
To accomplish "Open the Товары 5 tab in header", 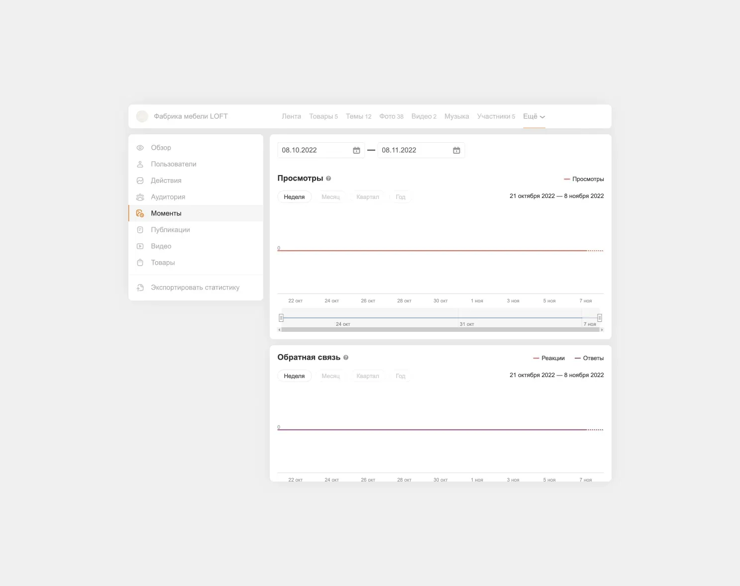I will tap(323, 116).
